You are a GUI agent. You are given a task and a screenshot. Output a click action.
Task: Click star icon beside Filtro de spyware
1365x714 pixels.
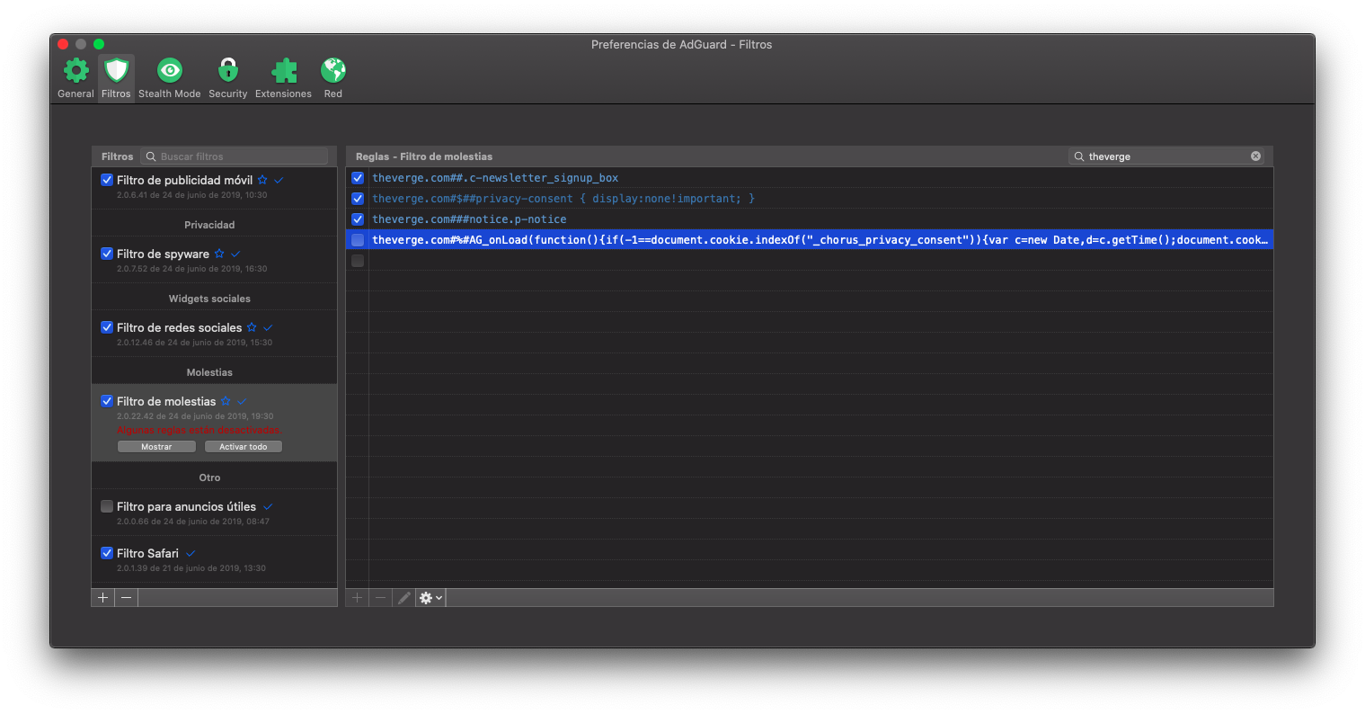pos(219,254)
